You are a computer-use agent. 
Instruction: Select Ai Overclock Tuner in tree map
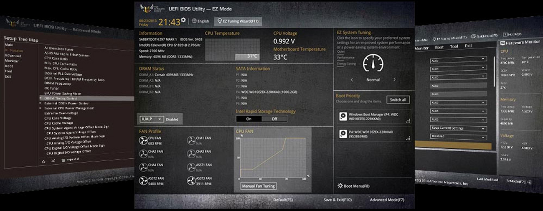coord(59,48)
